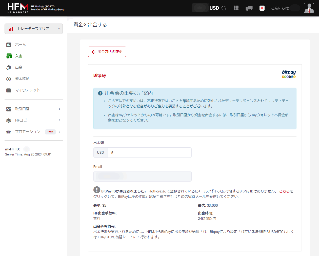Click the 取引口座 accounts icon

tap(9, 109)
